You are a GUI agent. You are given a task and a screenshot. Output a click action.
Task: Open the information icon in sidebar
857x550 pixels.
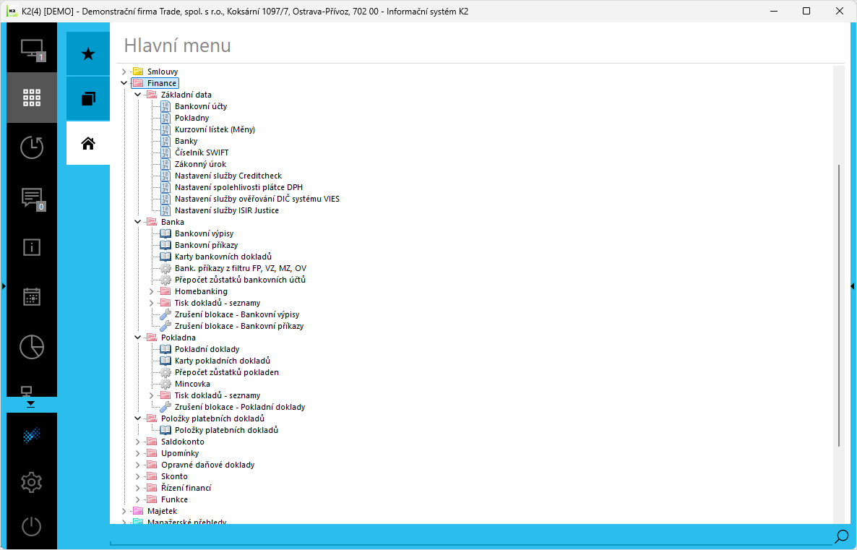32,248
